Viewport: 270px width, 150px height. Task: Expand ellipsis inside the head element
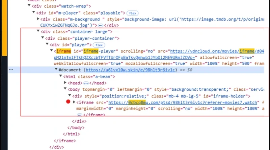click(x=86, y=83)
